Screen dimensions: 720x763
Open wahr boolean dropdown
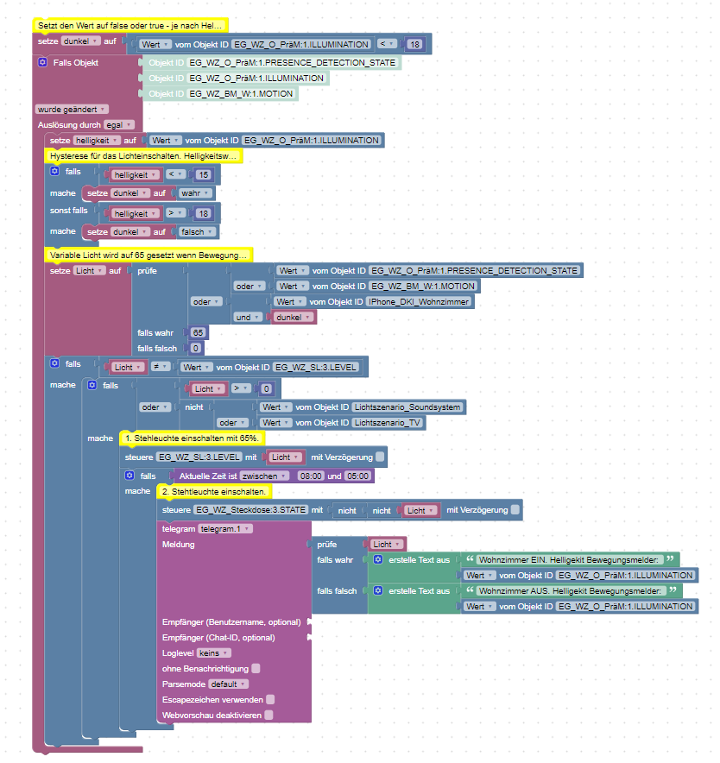[196, 193]
